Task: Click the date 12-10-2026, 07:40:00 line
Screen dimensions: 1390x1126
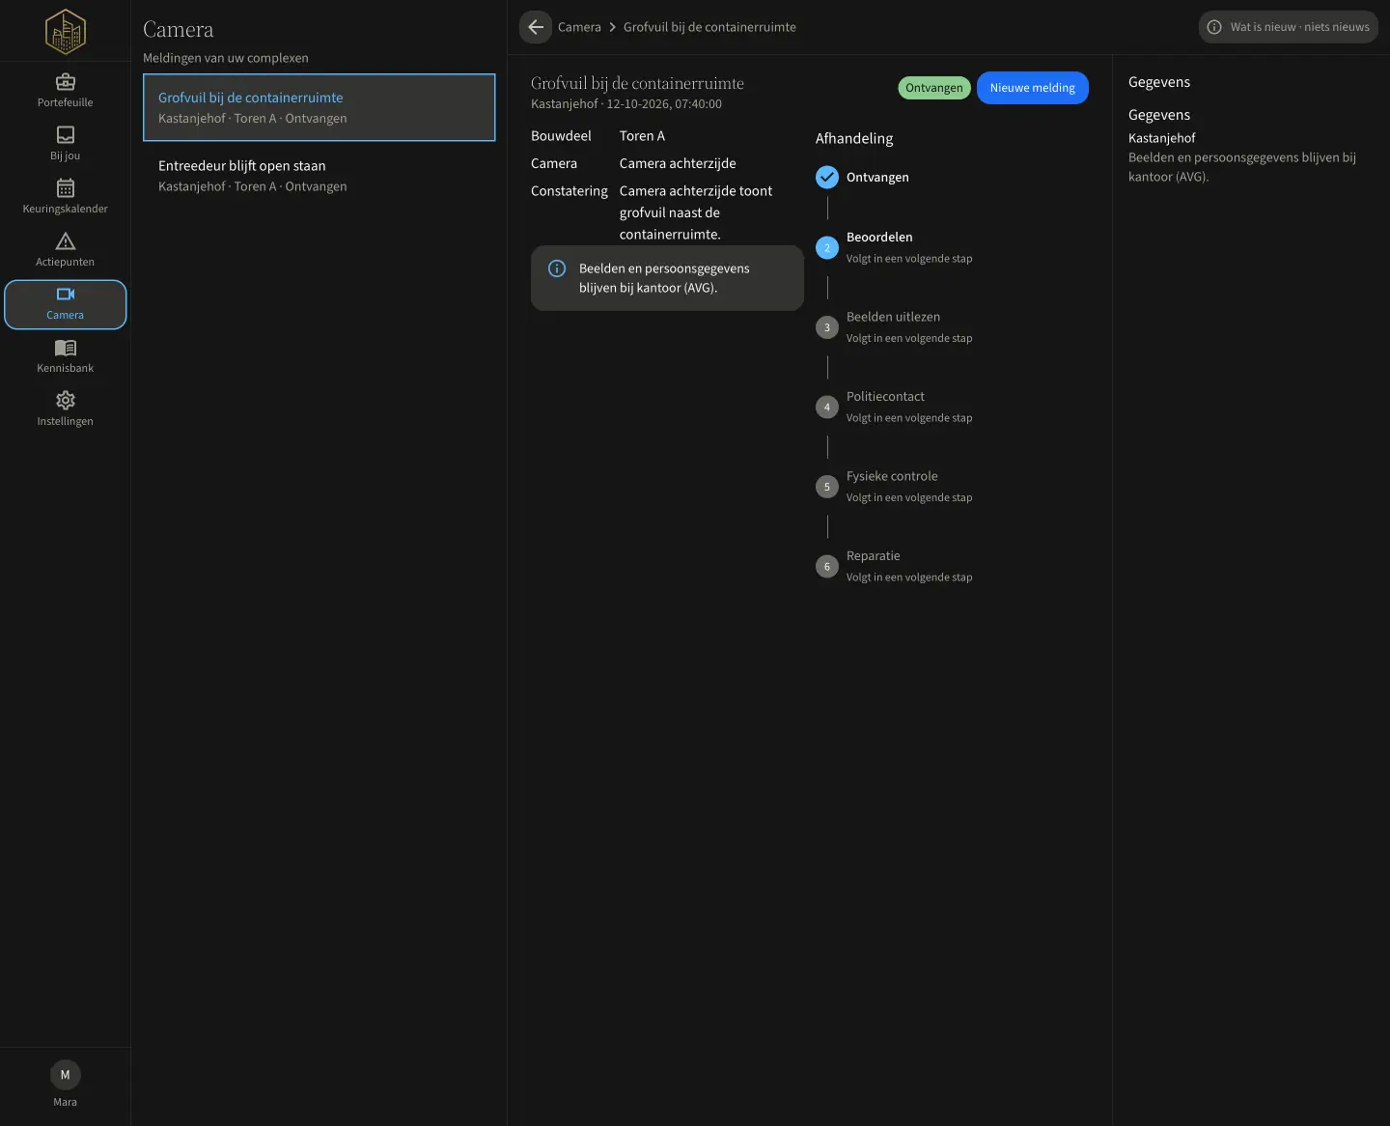Action: (x=626, y=104)
